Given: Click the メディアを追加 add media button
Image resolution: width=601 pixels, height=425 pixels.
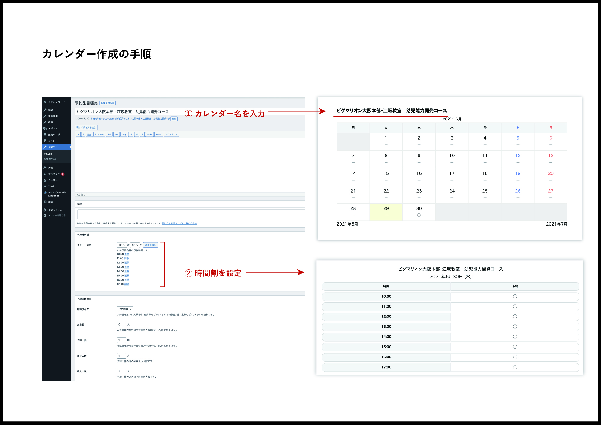Looking at the screenshot, I should [86, 127].
